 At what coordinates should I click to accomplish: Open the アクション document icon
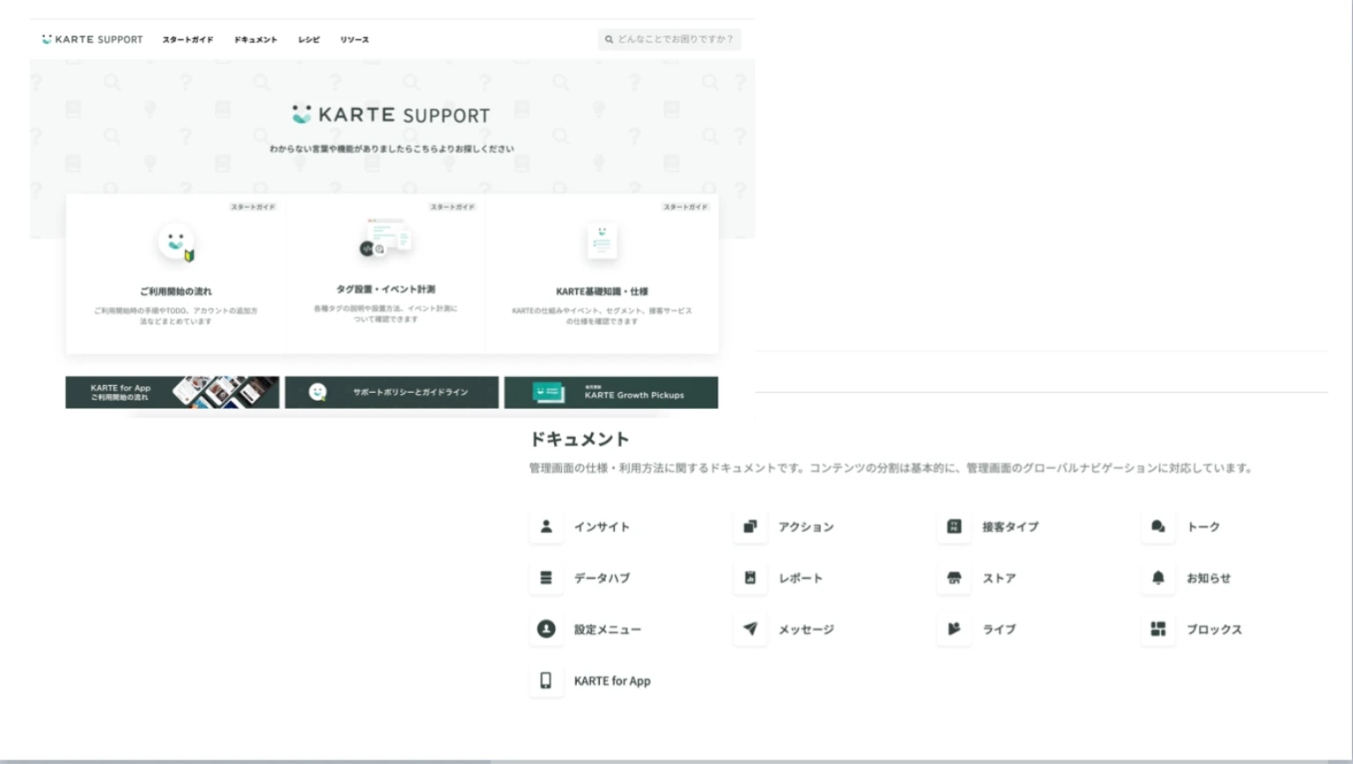click(750, 526)
